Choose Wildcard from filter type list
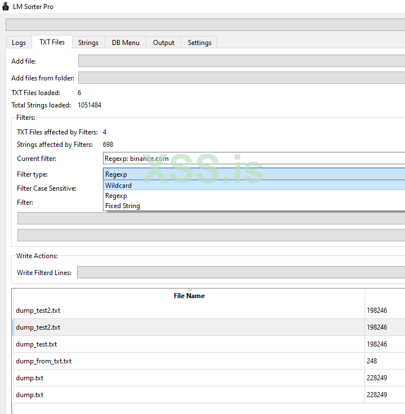The image size is (405, 414). click(254, 186)
